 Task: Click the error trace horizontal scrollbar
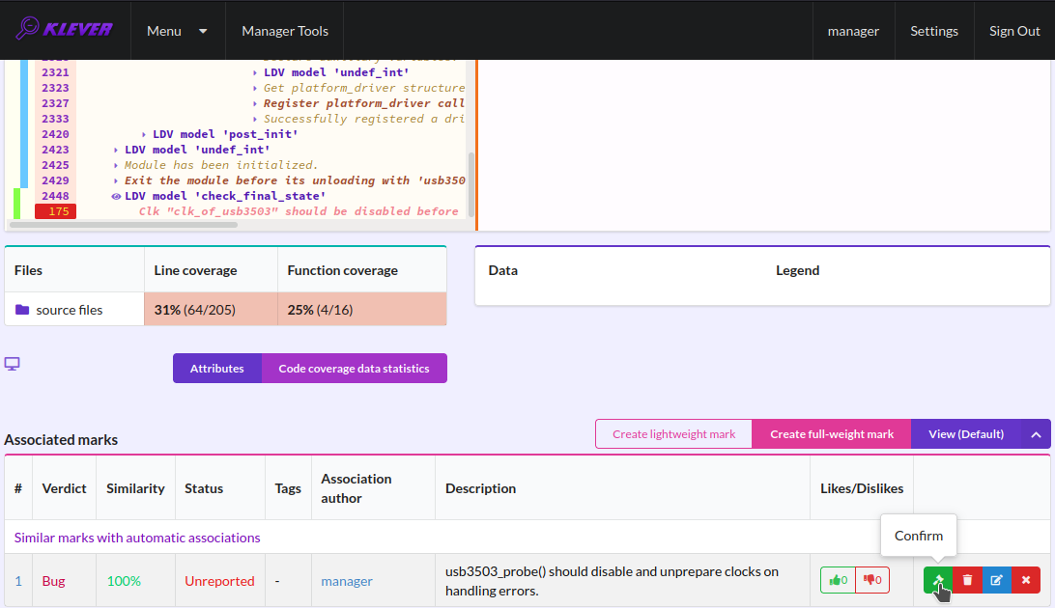coord(123,225)
